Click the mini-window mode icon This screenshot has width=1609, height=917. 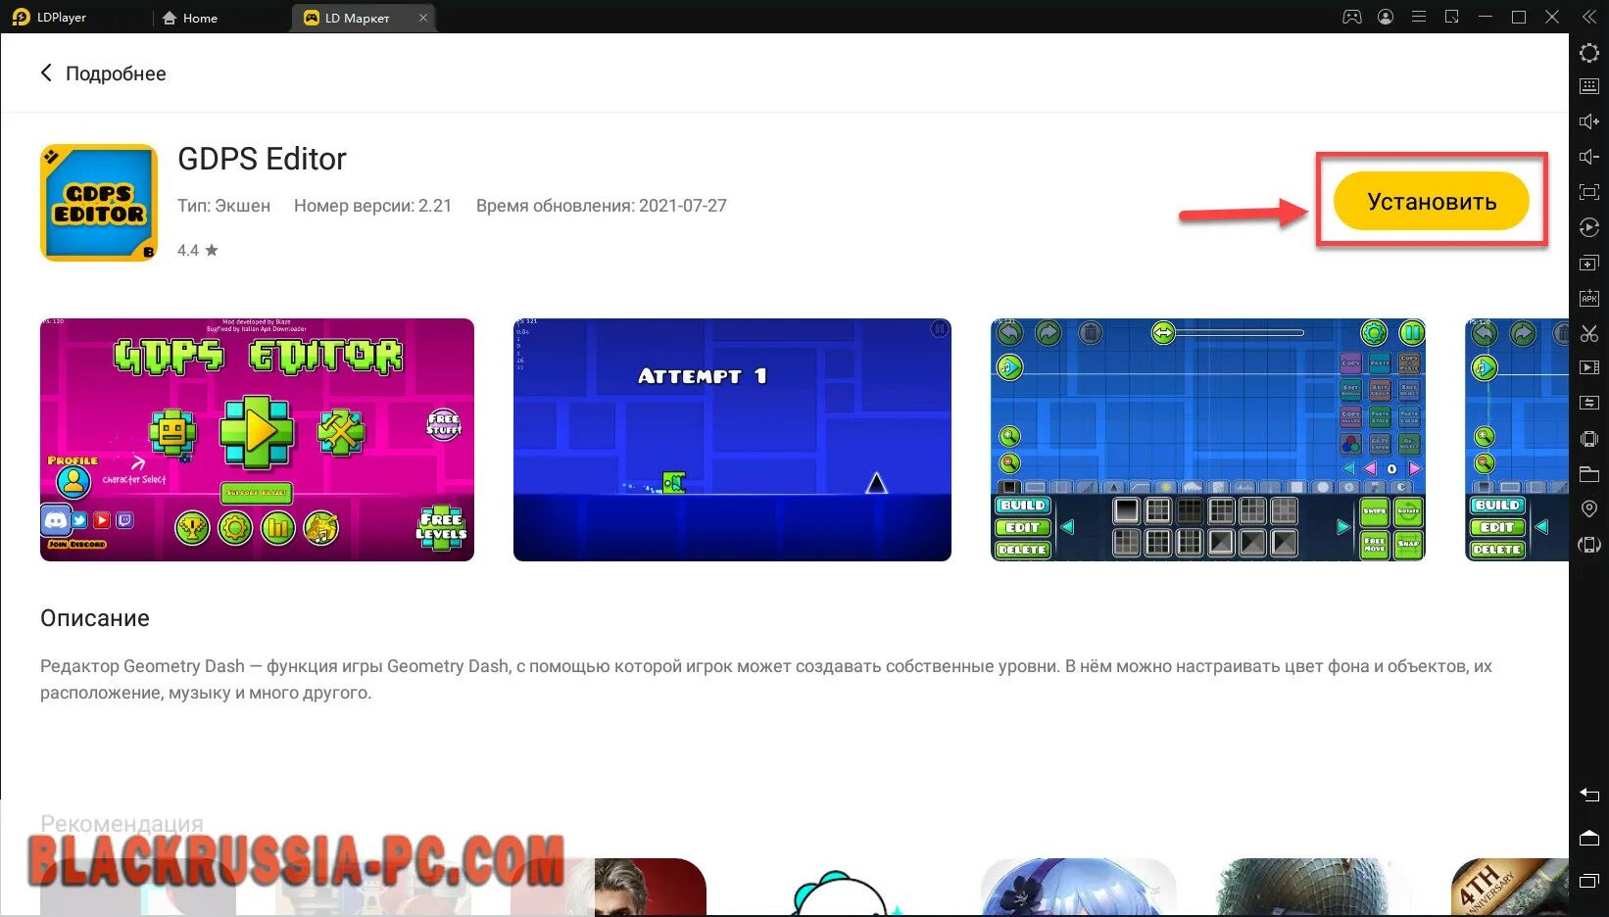(1452, 17)
